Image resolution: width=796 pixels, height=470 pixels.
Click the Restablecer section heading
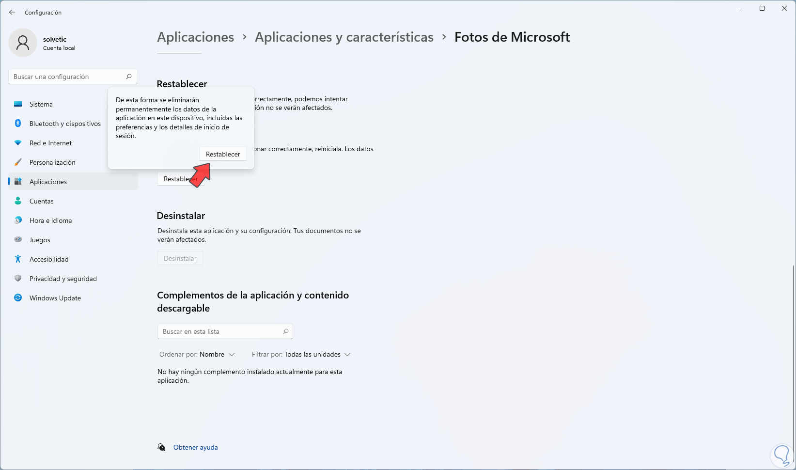click(x=182, y=84)
